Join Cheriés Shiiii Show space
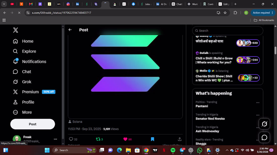The width and height of the screenshot is (277, 155). (228, 78)
